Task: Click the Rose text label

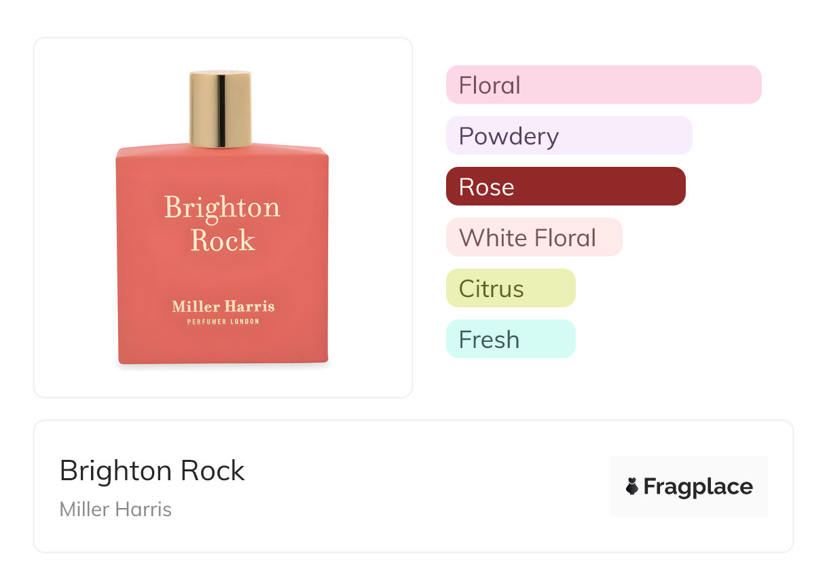Action: pyautogui.click(x=486, y=187)
